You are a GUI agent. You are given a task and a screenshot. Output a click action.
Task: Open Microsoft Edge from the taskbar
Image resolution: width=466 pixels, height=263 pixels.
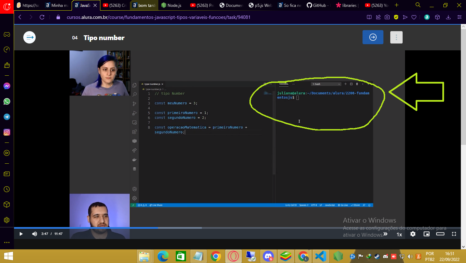point(163,256)
